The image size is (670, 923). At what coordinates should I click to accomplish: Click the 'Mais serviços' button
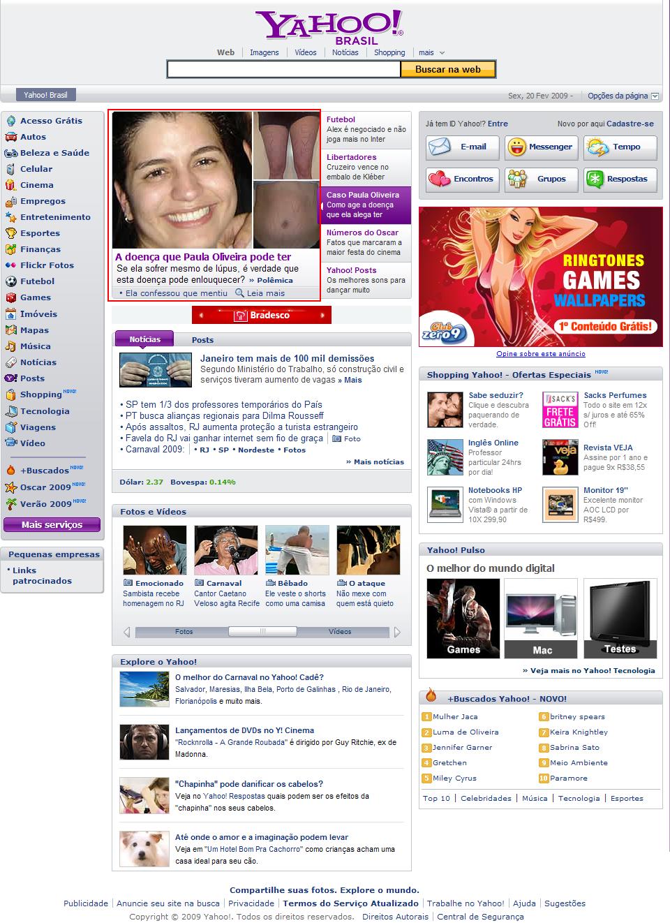pos(52,524)
